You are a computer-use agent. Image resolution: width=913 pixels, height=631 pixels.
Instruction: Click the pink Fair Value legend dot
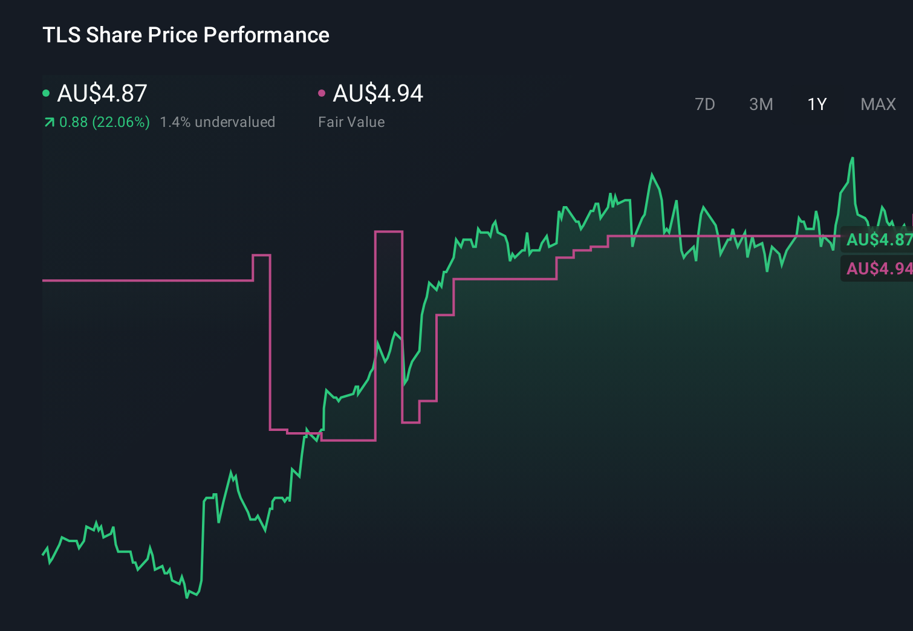(322, 92)
